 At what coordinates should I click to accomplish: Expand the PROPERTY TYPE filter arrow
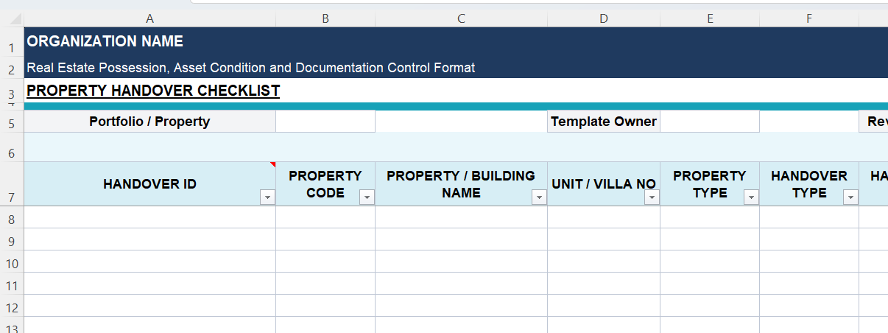[751, 197]
